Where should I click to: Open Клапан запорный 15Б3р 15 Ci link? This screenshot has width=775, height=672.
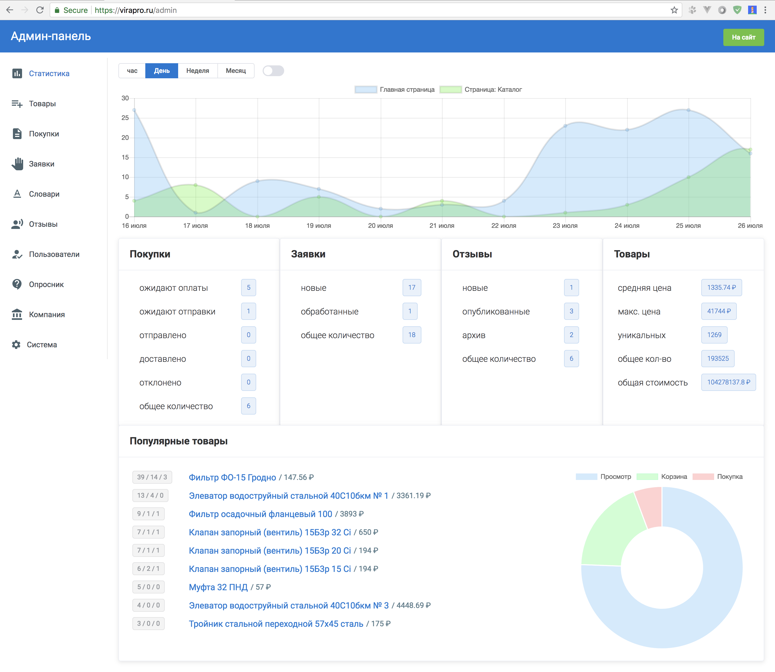(x=270, y=569)
